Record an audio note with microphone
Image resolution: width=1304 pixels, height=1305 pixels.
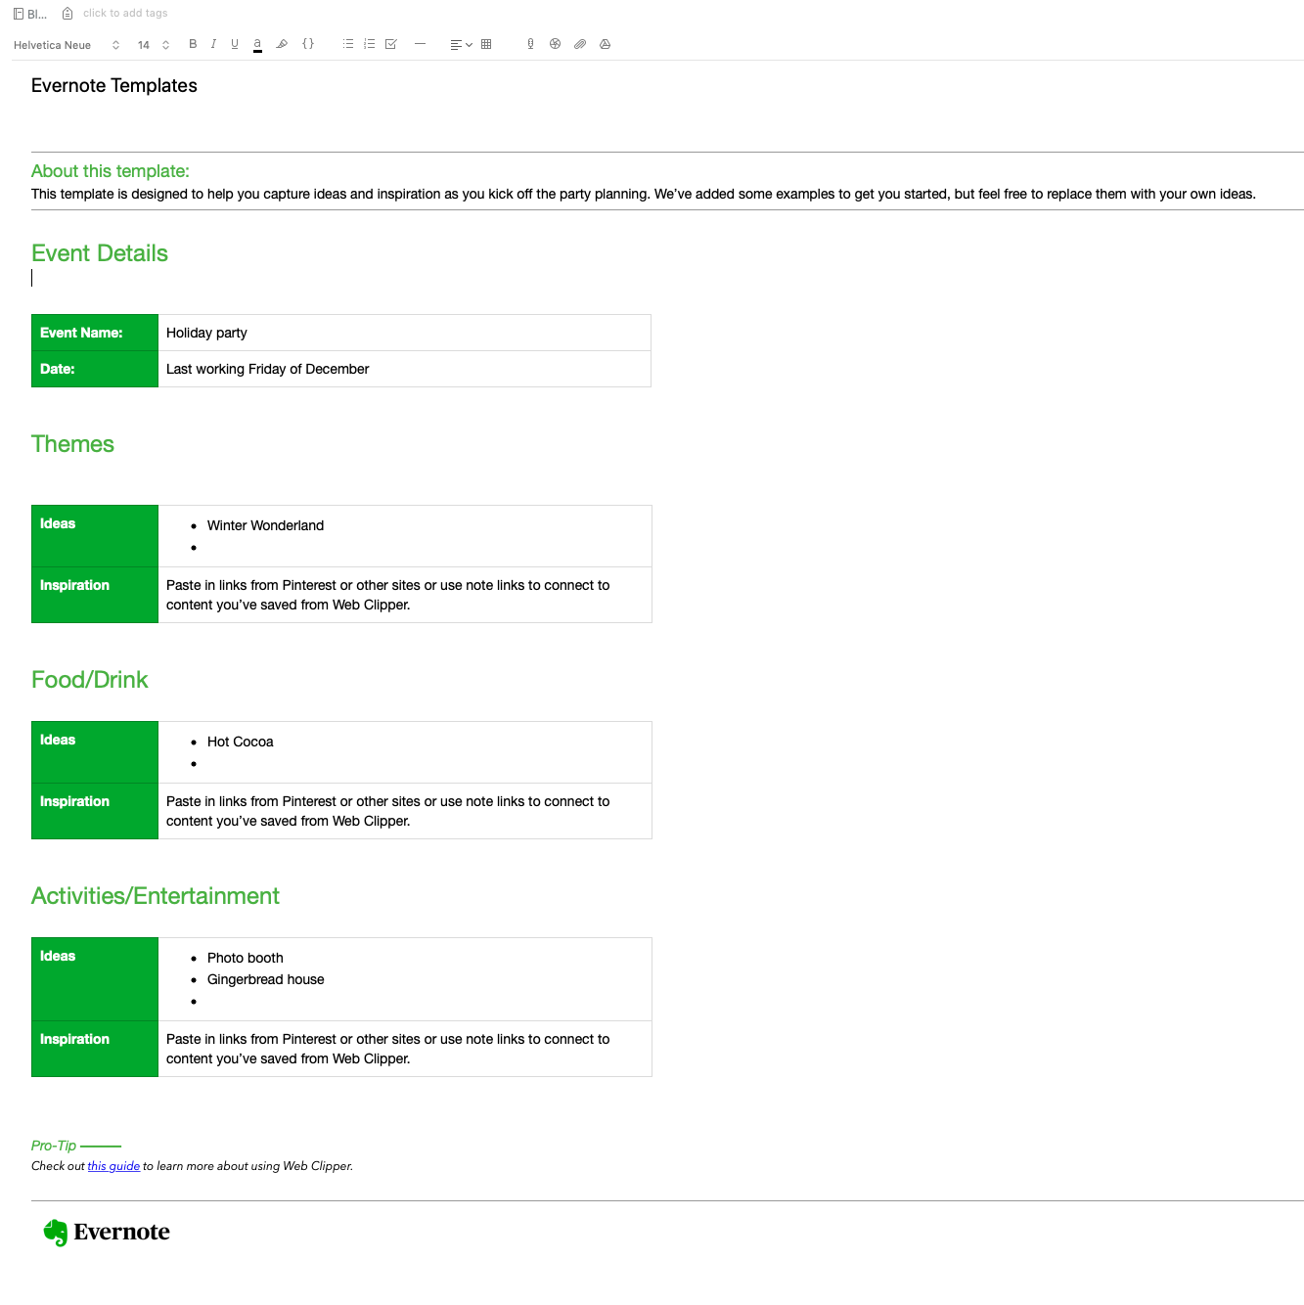click(530, 44)
